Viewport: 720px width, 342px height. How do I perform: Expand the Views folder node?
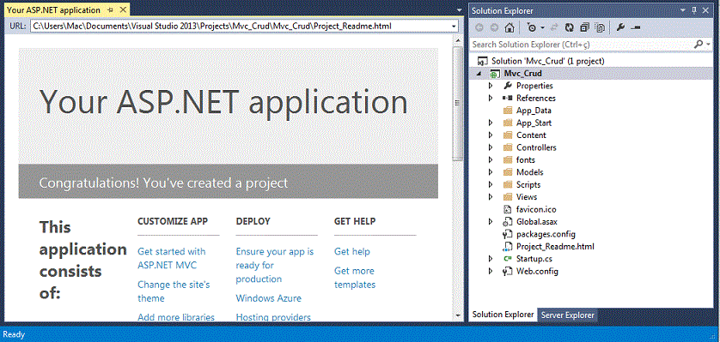(x=491, y=197)
